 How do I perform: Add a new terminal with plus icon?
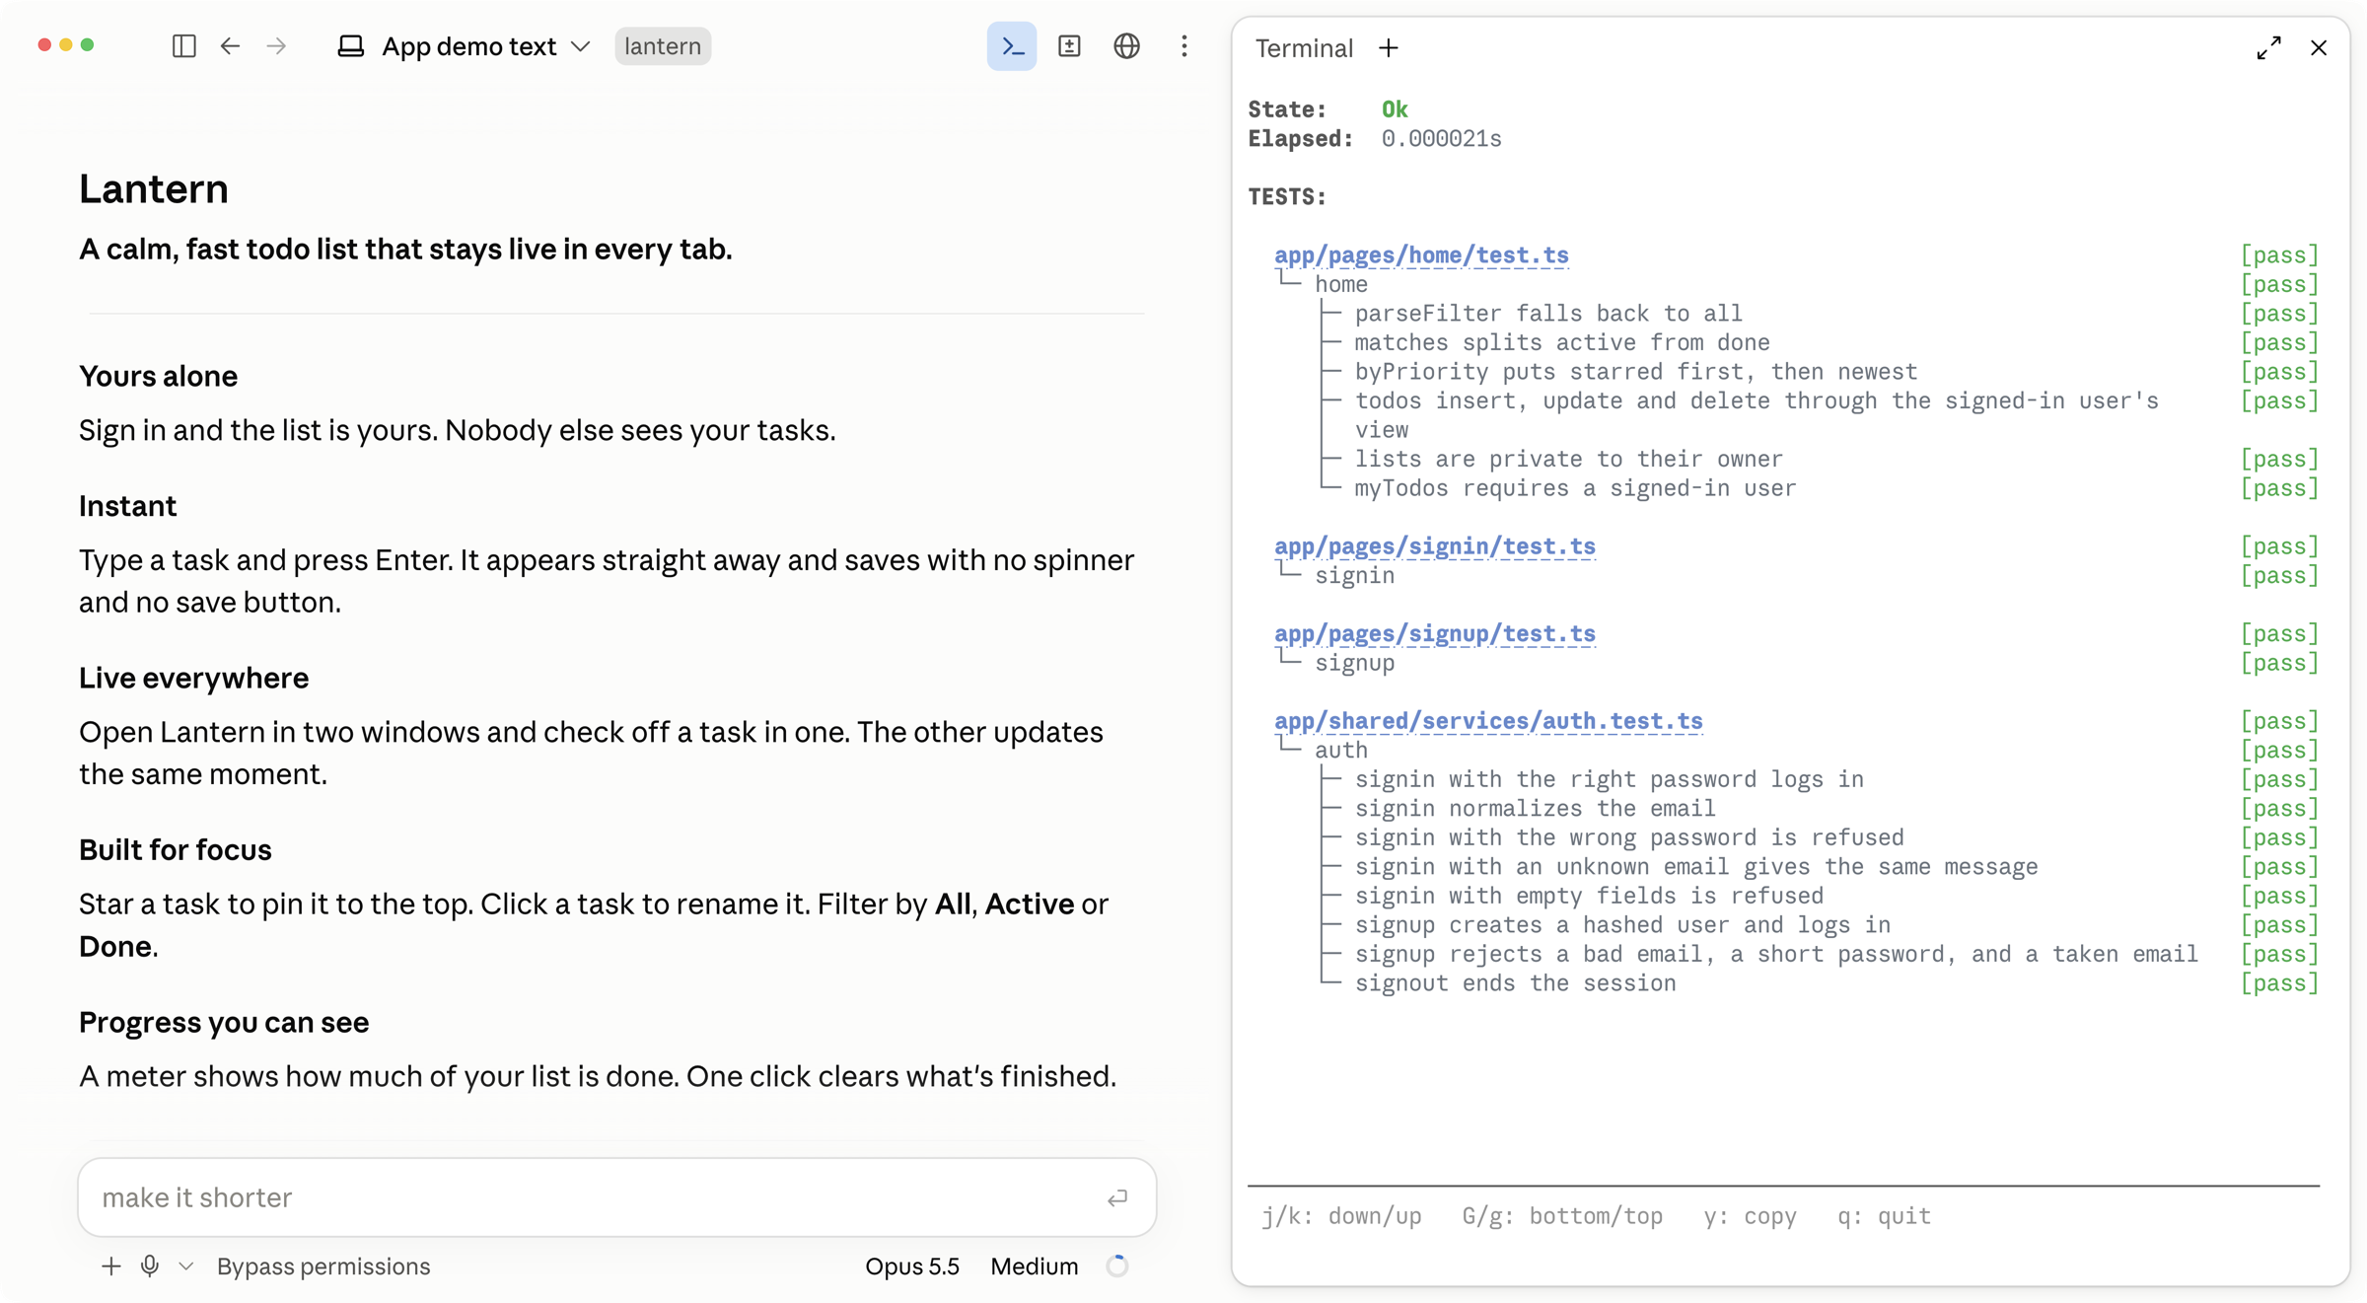tap(1389, 48)
